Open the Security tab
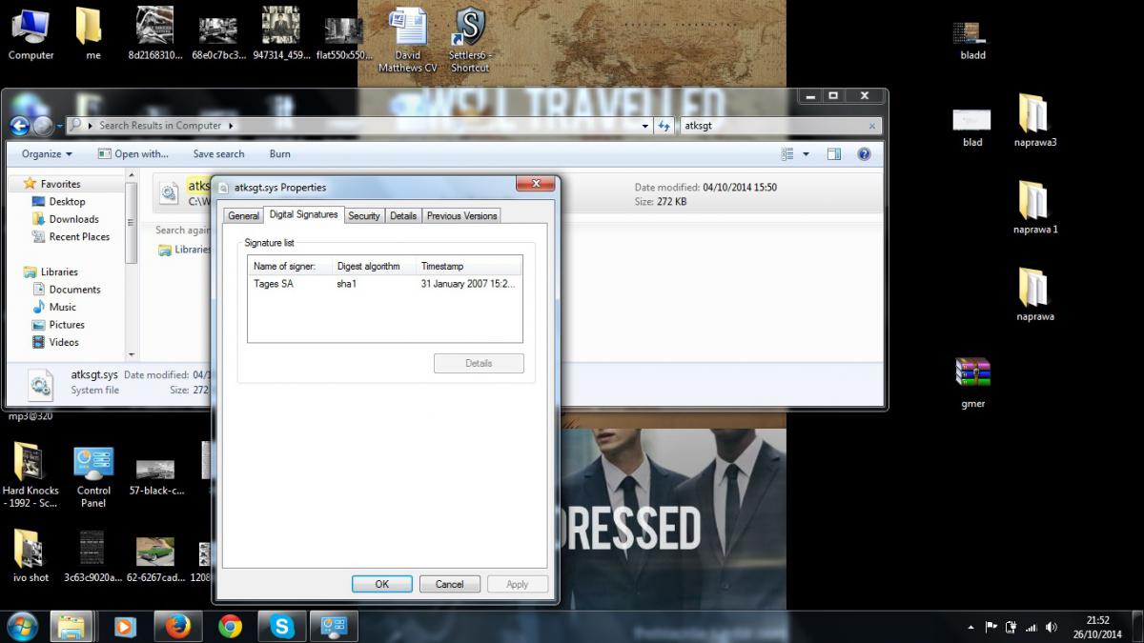The image size is (1144, 643). pyautogui.click(x=364, y=216)
